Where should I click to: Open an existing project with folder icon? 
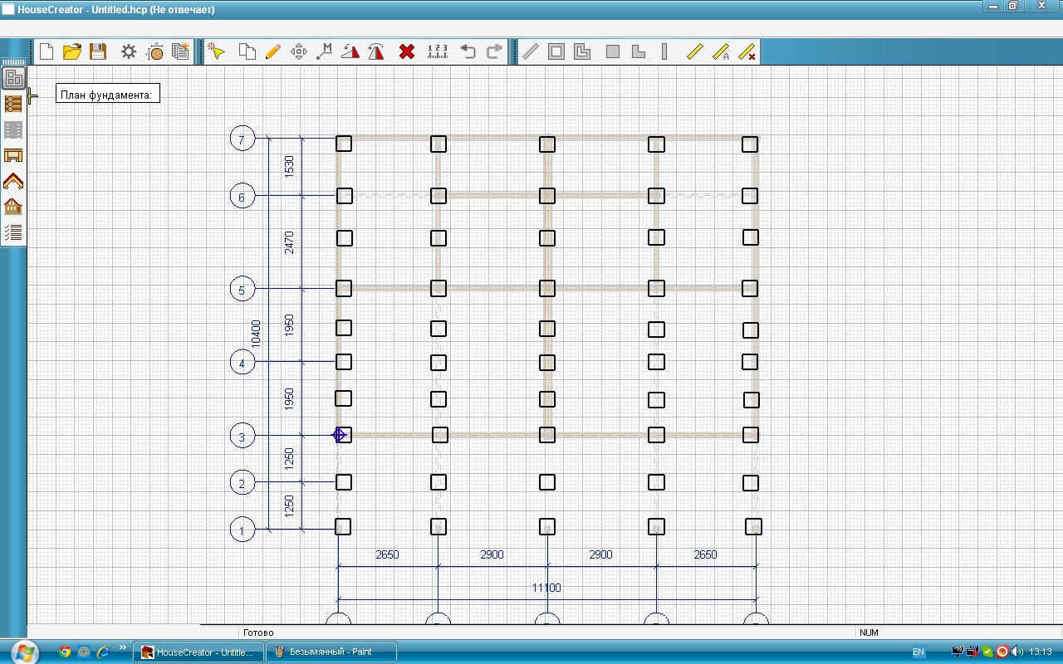tap(72, 51)
